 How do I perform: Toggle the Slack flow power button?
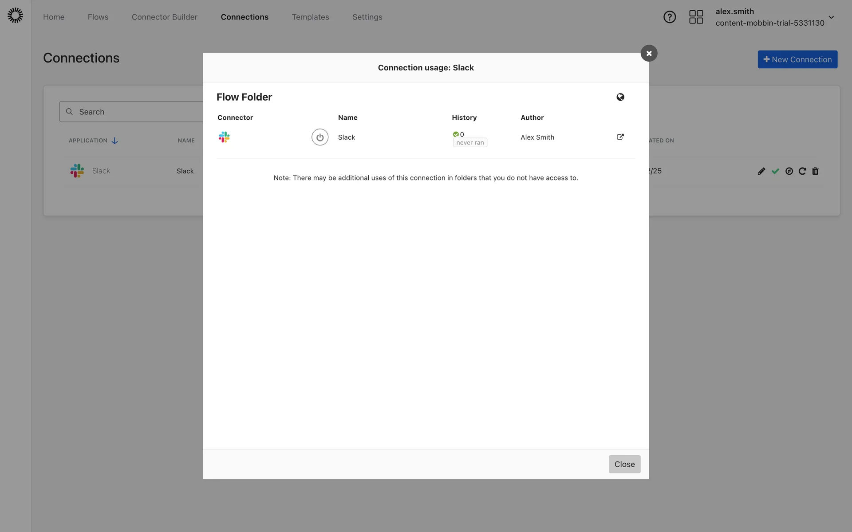coord(319,137)
